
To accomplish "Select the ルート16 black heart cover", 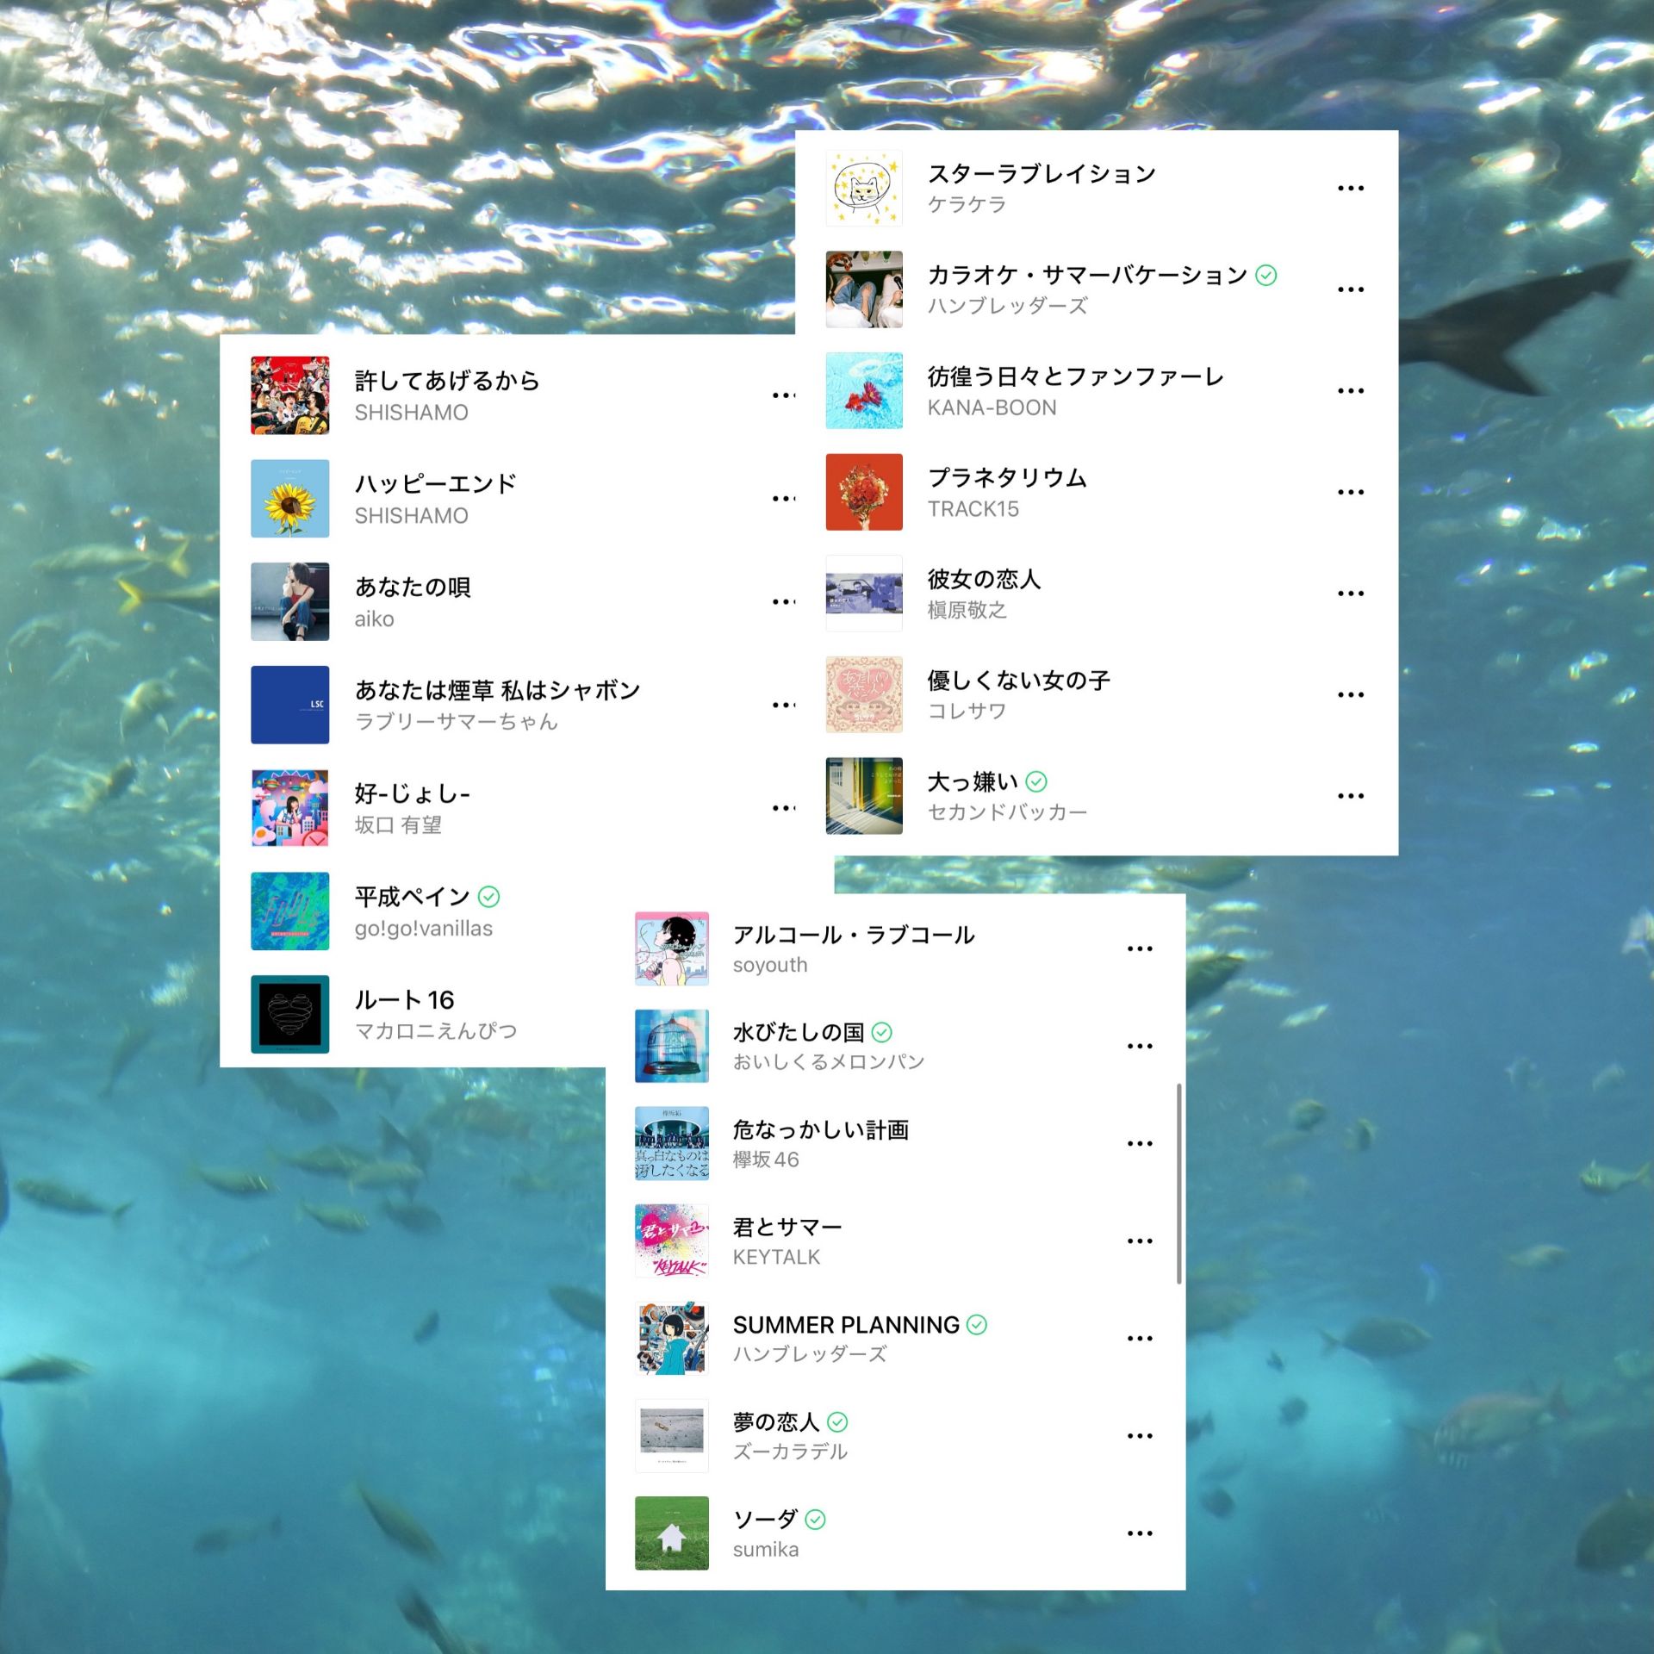I will point(289,1014).
